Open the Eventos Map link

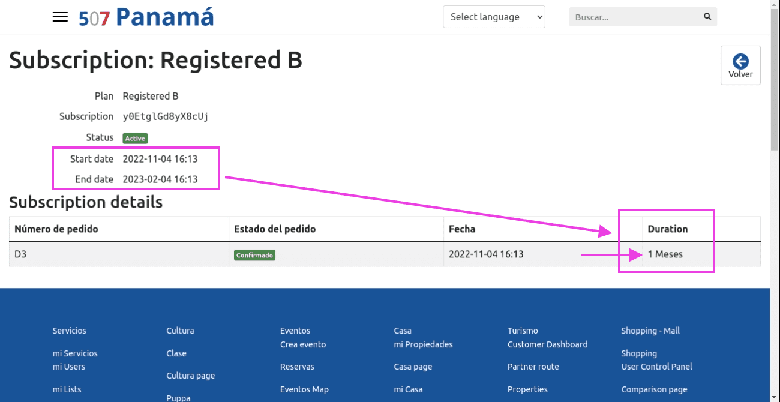click(304, 389)
